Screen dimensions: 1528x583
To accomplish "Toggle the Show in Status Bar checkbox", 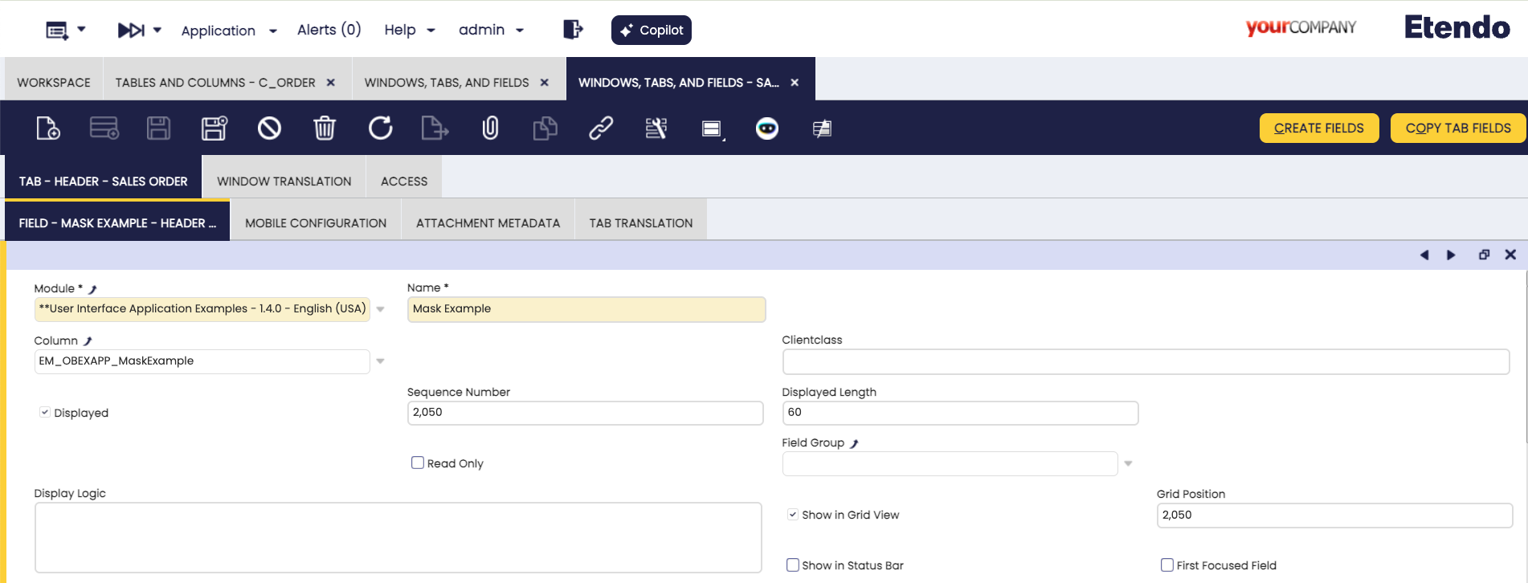I will [793, 565].
